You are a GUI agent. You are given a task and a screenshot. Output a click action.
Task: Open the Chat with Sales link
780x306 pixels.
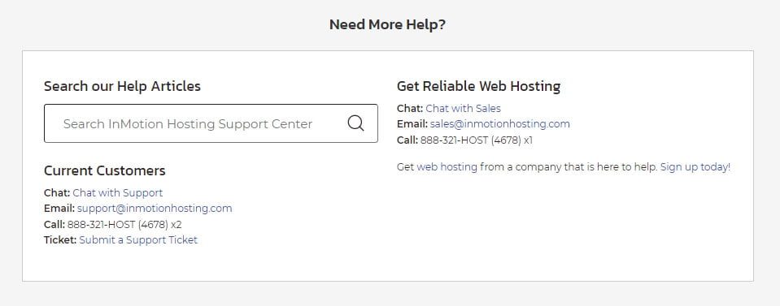[x=463, y=108]
